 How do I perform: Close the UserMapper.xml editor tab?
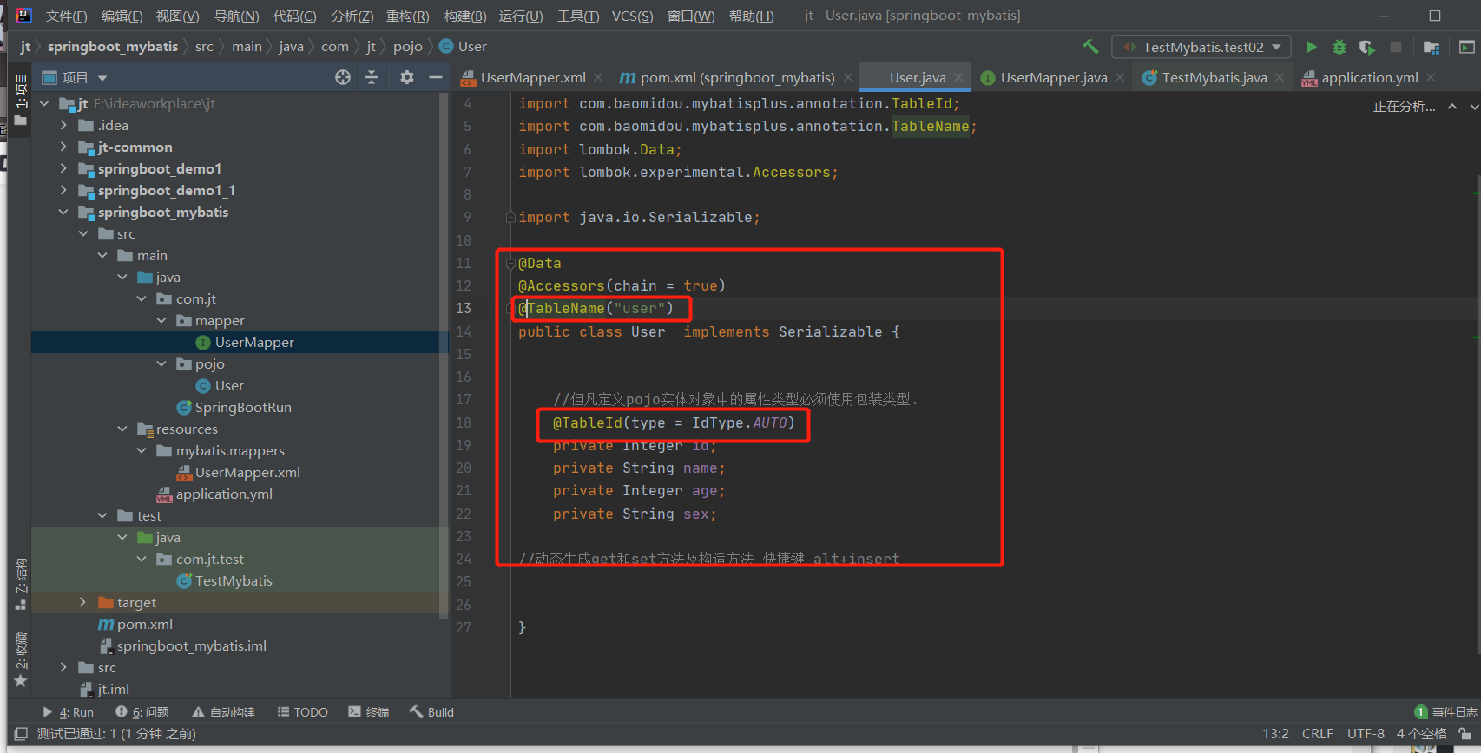[x=598, y=77]
